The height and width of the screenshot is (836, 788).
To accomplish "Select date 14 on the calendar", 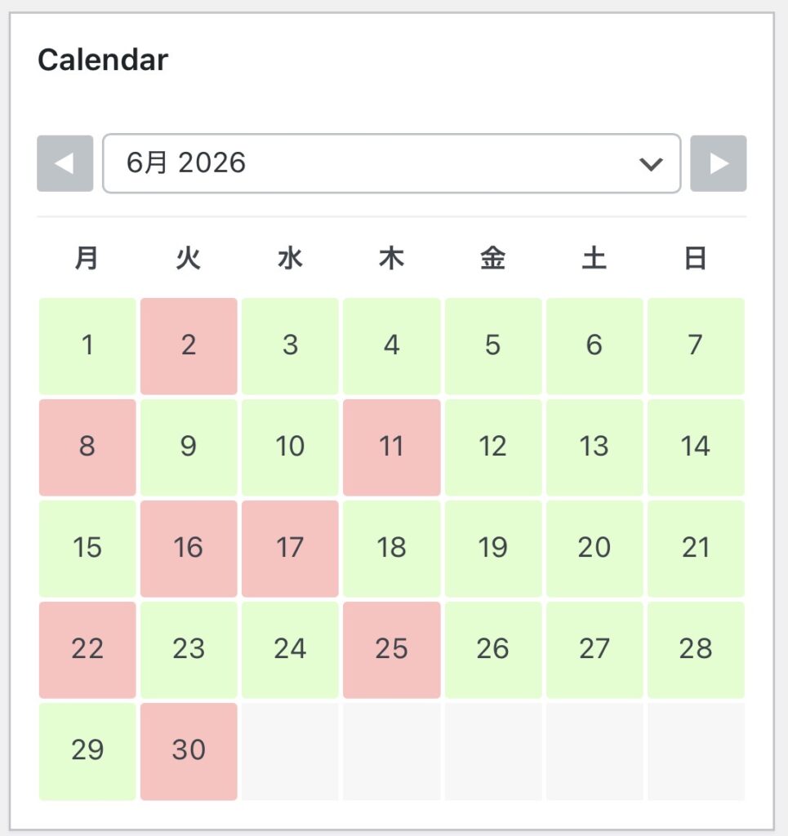I will coord(695,447).
